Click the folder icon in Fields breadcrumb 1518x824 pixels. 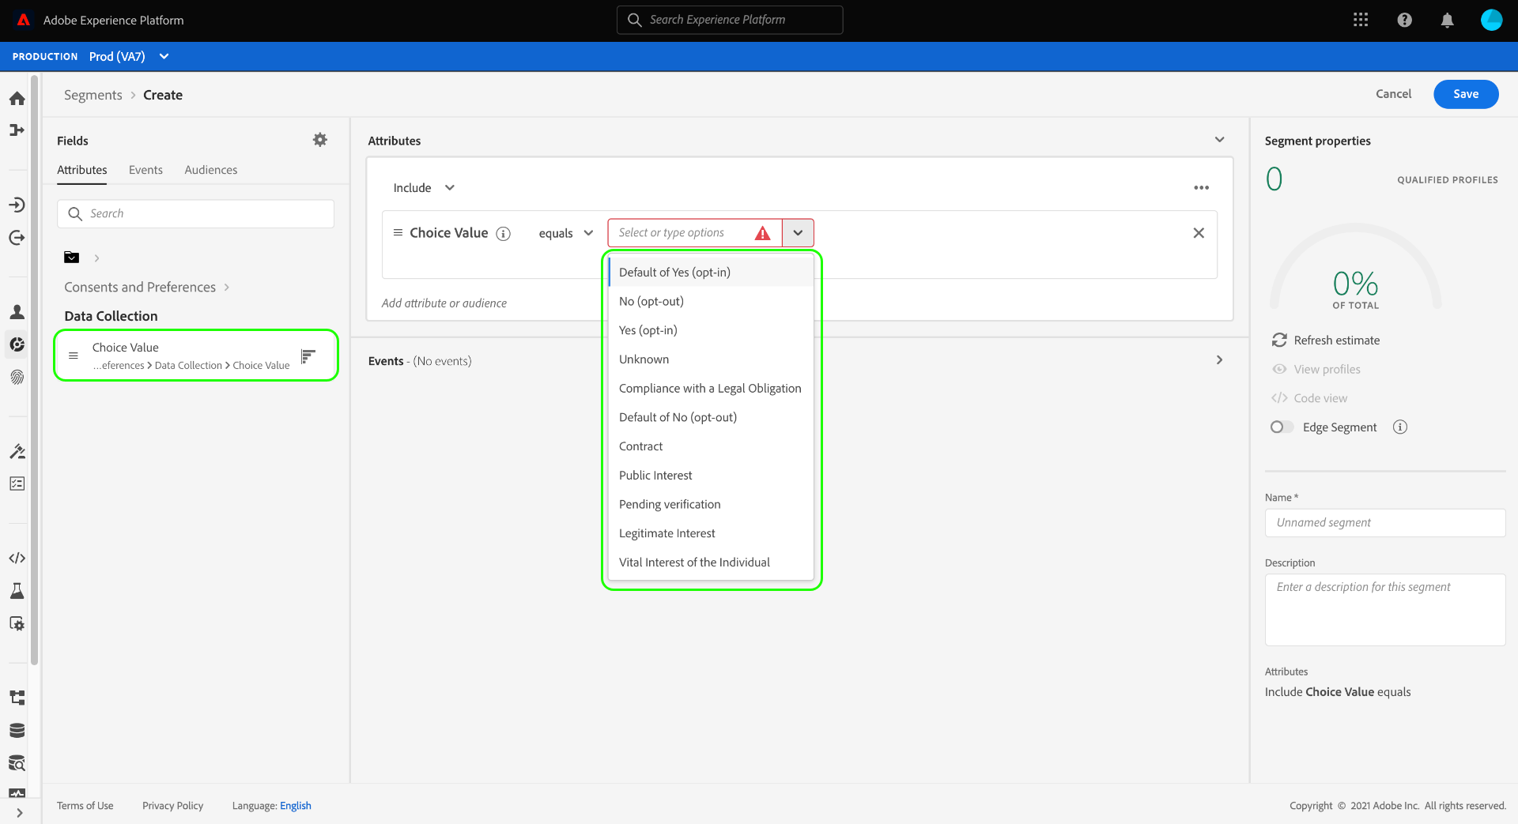coord(71,258)
